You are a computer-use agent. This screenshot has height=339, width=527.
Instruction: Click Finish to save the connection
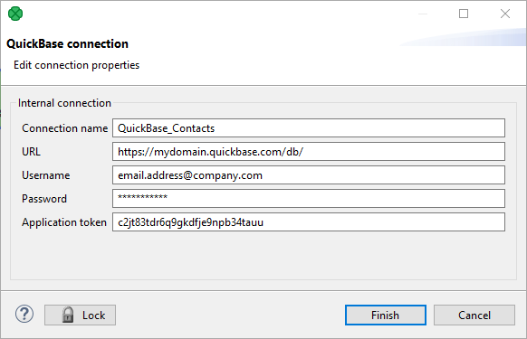tap(386, 315)
